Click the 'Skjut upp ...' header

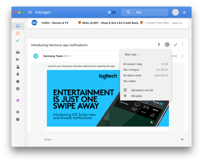coord(132,54)
